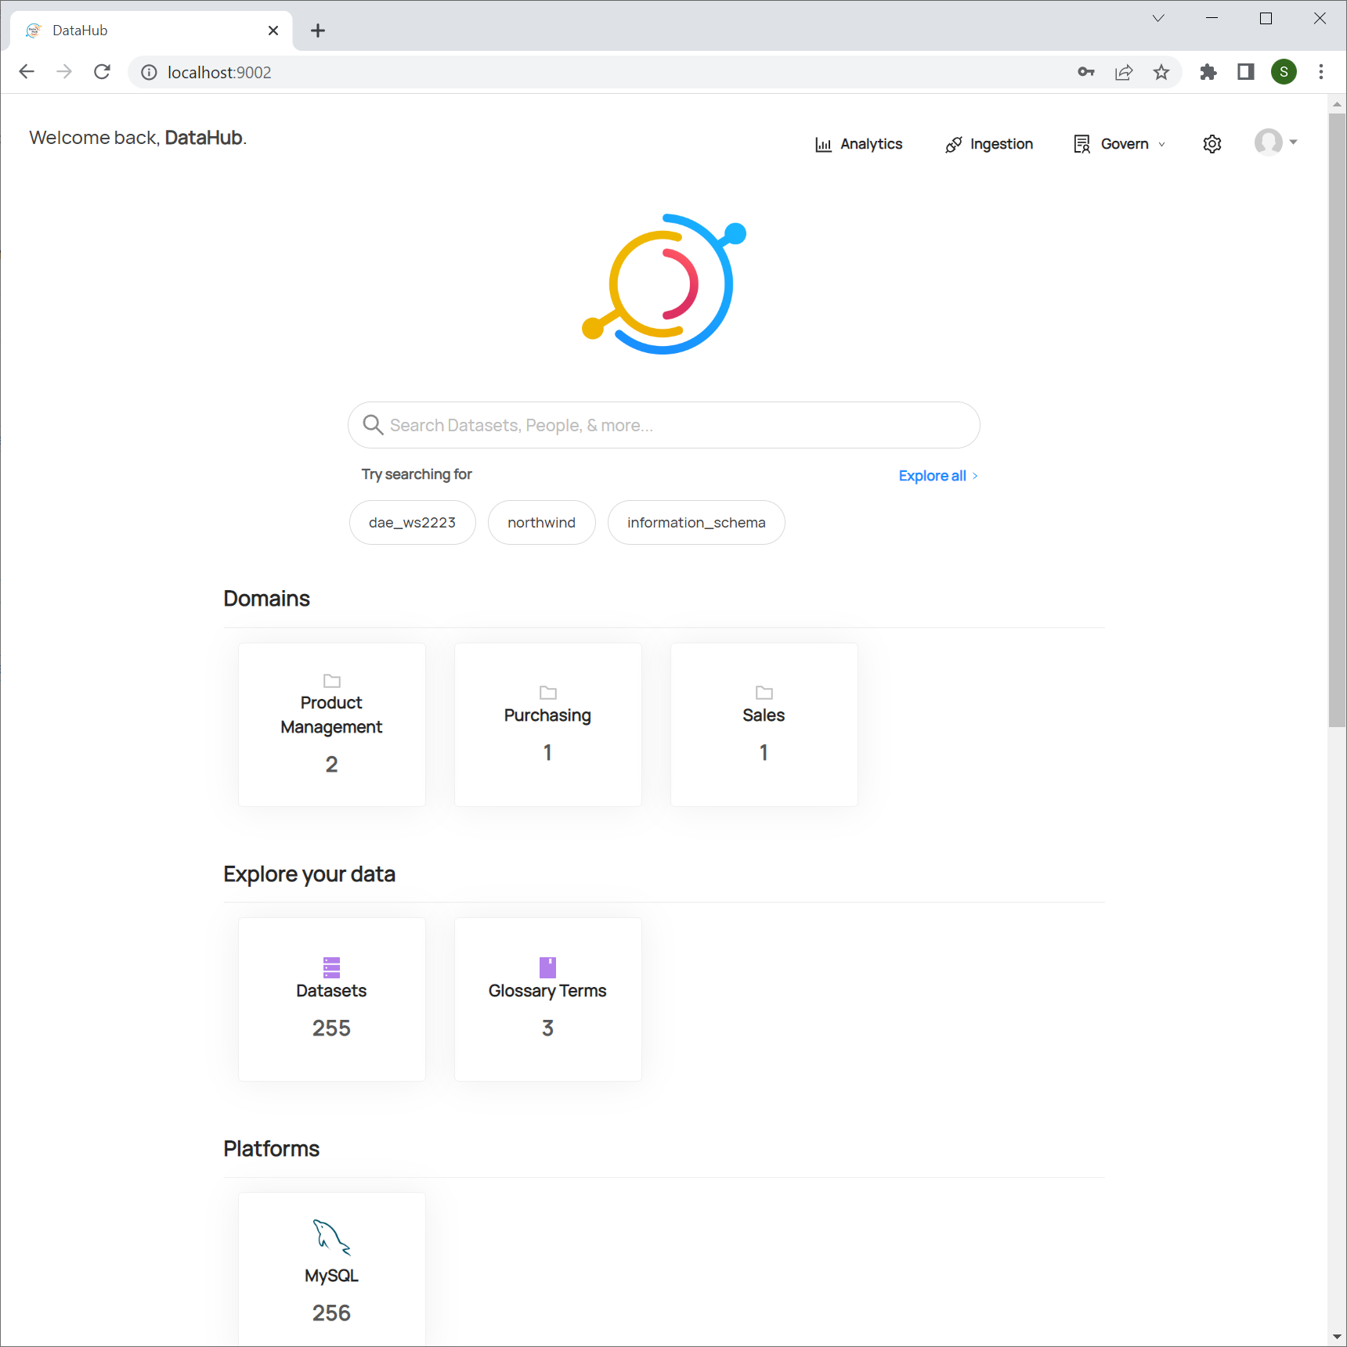Open the Analytics menu
Viewport: 1347px width, 1347px height.
click(858, 144)
